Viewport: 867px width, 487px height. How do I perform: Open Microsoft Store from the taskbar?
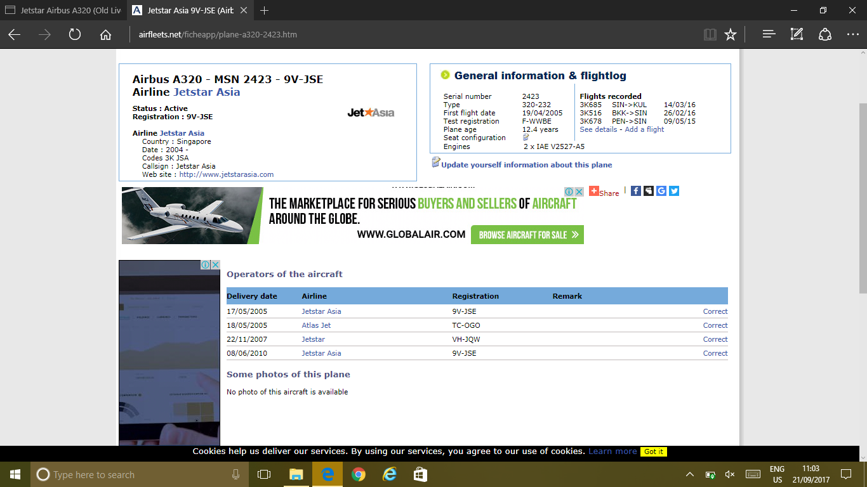click(x=420, y=474)
